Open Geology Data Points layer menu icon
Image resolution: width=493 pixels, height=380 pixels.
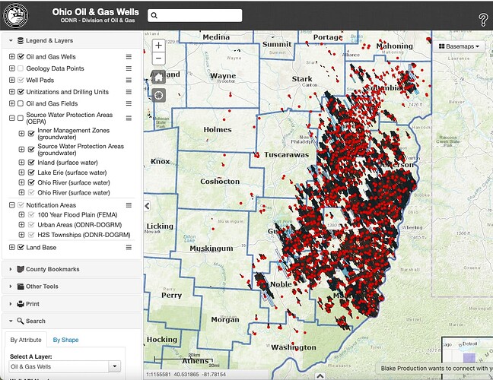[129, 68]
